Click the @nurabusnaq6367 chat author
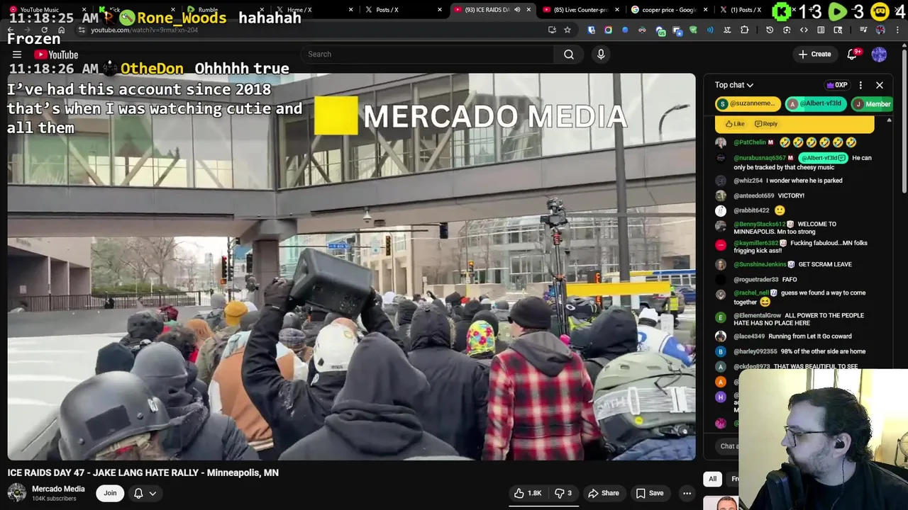This screenshot has height=510, width=908. 760,158
